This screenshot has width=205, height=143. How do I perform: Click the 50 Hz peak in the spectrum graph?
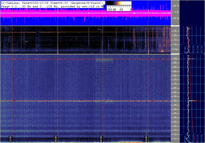(194, 101)
